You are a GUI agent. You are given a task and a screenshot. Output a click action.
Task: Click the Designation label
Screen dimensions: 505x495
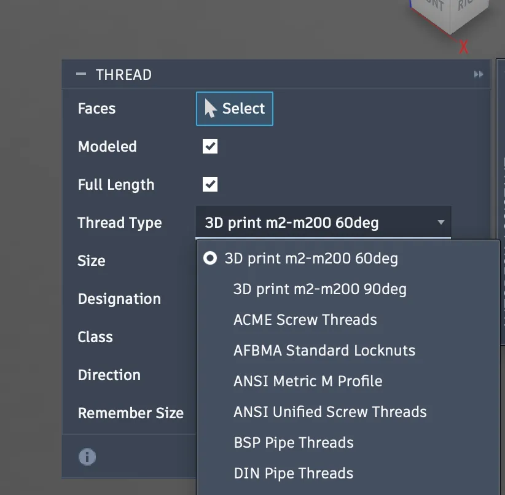point(119,299)
